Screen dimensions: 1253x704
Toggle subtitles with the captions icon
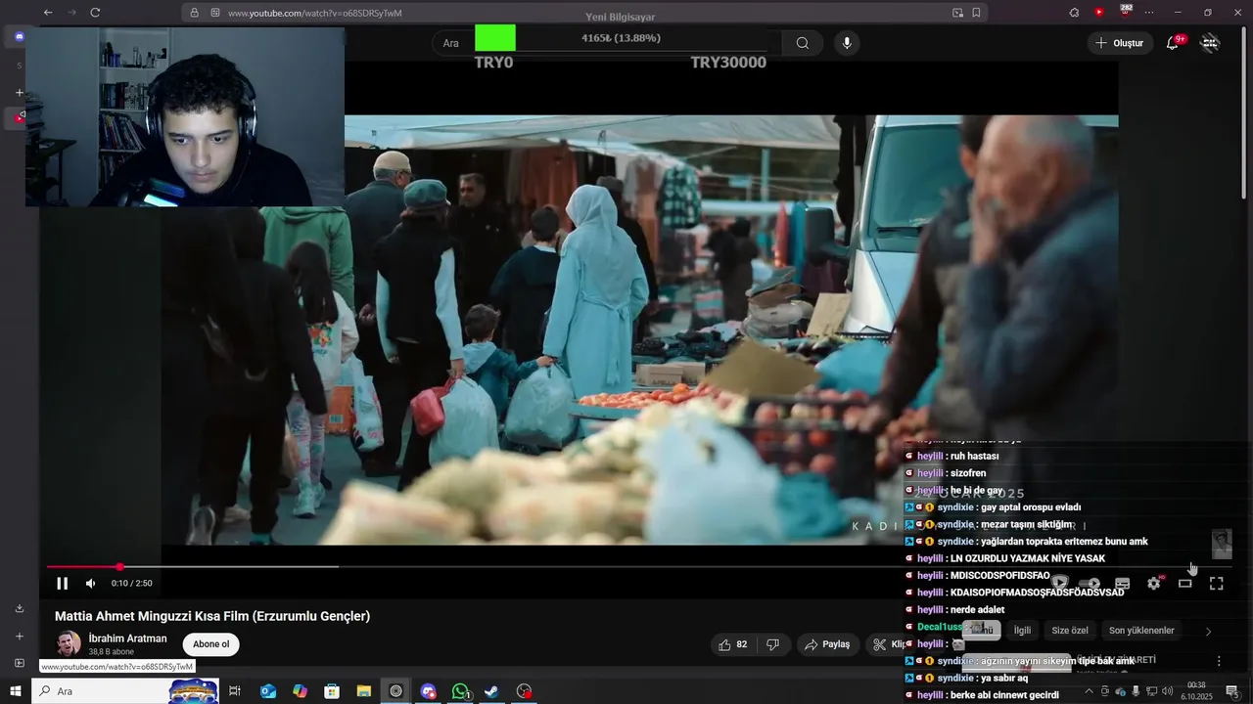point(1122,584)
